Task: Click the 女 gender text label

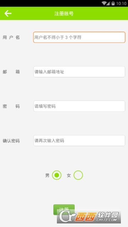Action: pyautogui.click(x=69, y=176)
